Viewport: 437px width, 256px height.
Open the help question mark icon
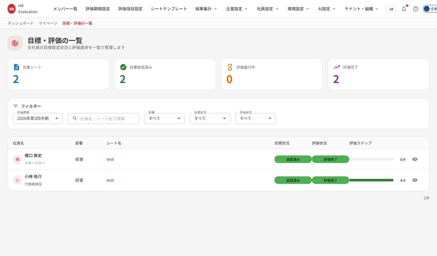(416, 9)
